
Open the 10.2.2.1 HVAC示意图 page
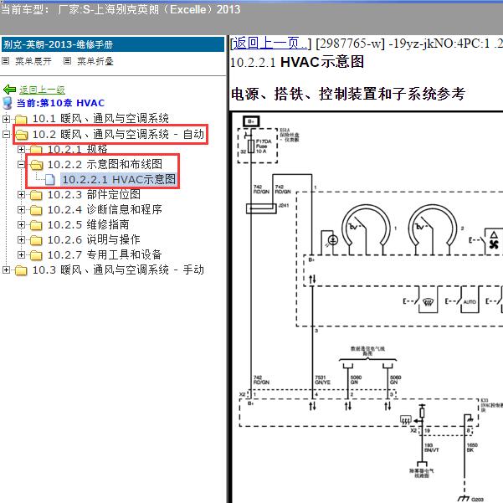119,179
